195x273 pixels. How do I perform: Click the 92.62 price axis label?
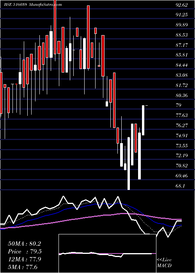coord(182,5)
